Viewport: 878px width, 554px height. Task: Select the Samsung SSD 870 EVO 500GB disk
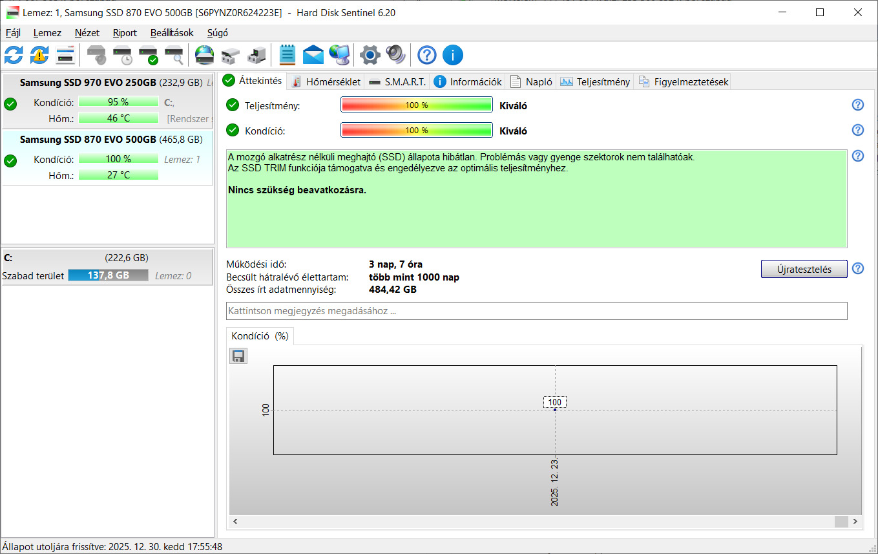107,157
